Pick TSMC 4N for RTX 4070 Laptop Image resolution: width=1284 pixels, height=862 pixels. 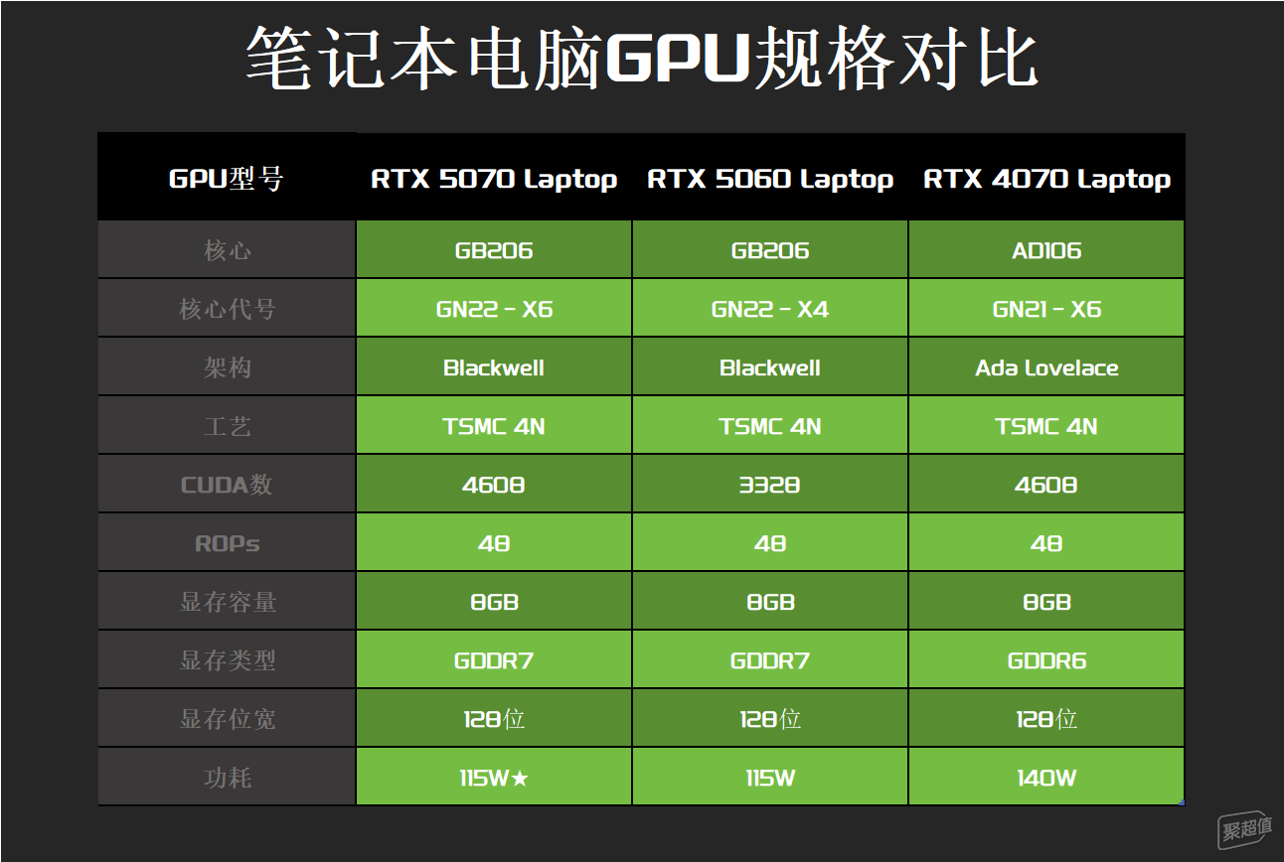pos(1046,426)
